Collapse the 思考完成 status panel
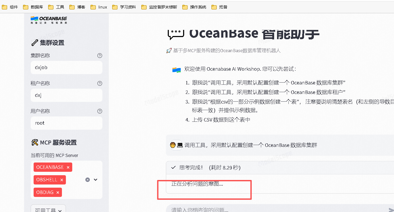This screenshot has height=212, width=394. pyautogui.click(x=280, y=168)
